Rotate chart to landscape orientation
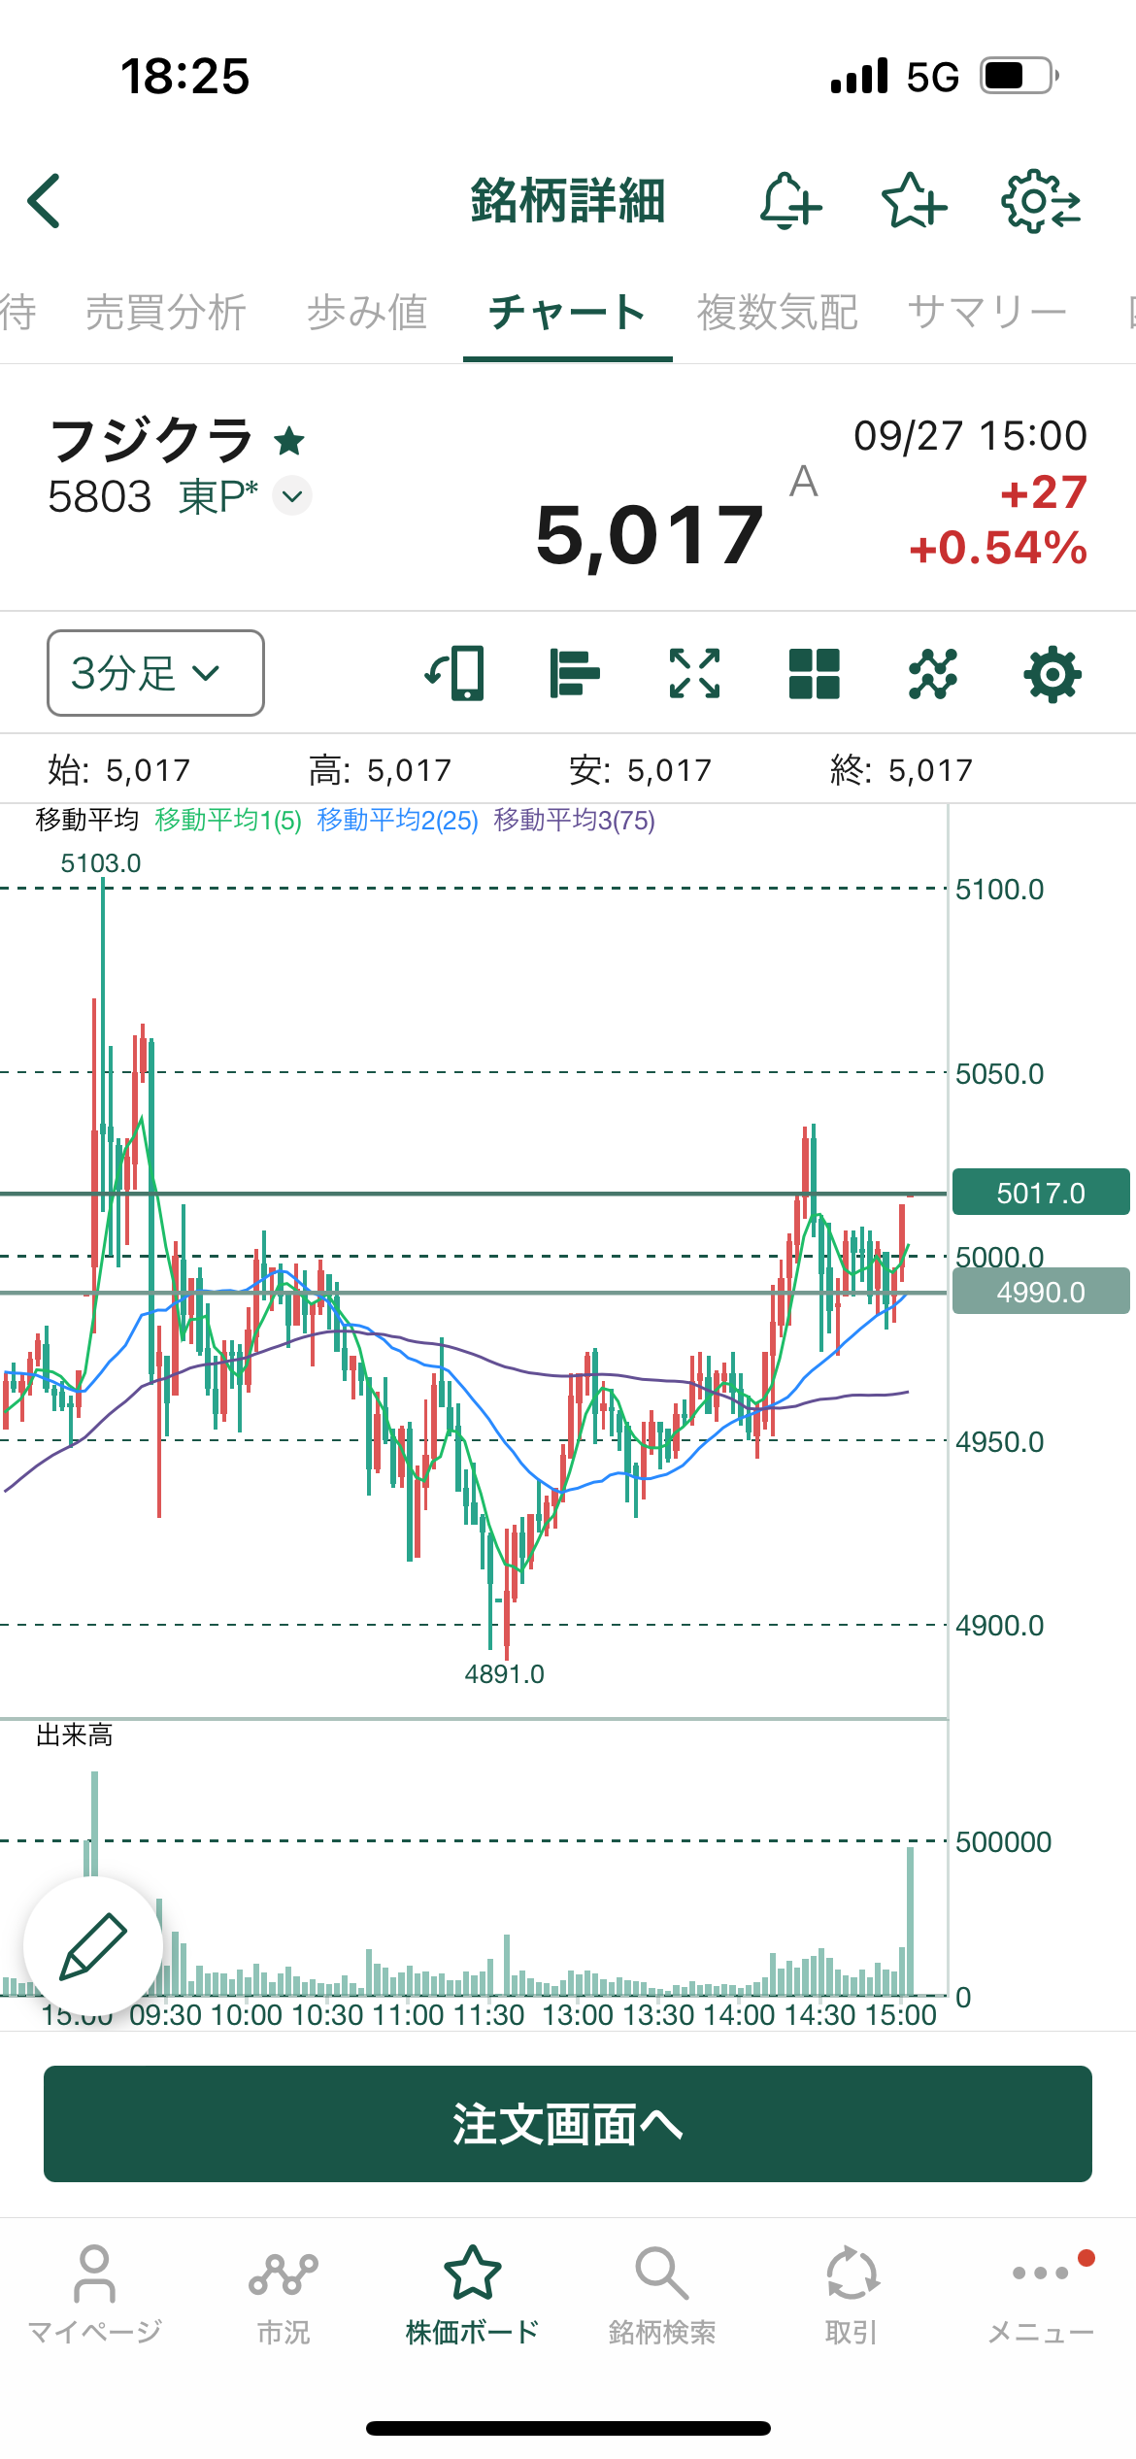Screen dimensions: 1136x2459 [x=455, y=673]
